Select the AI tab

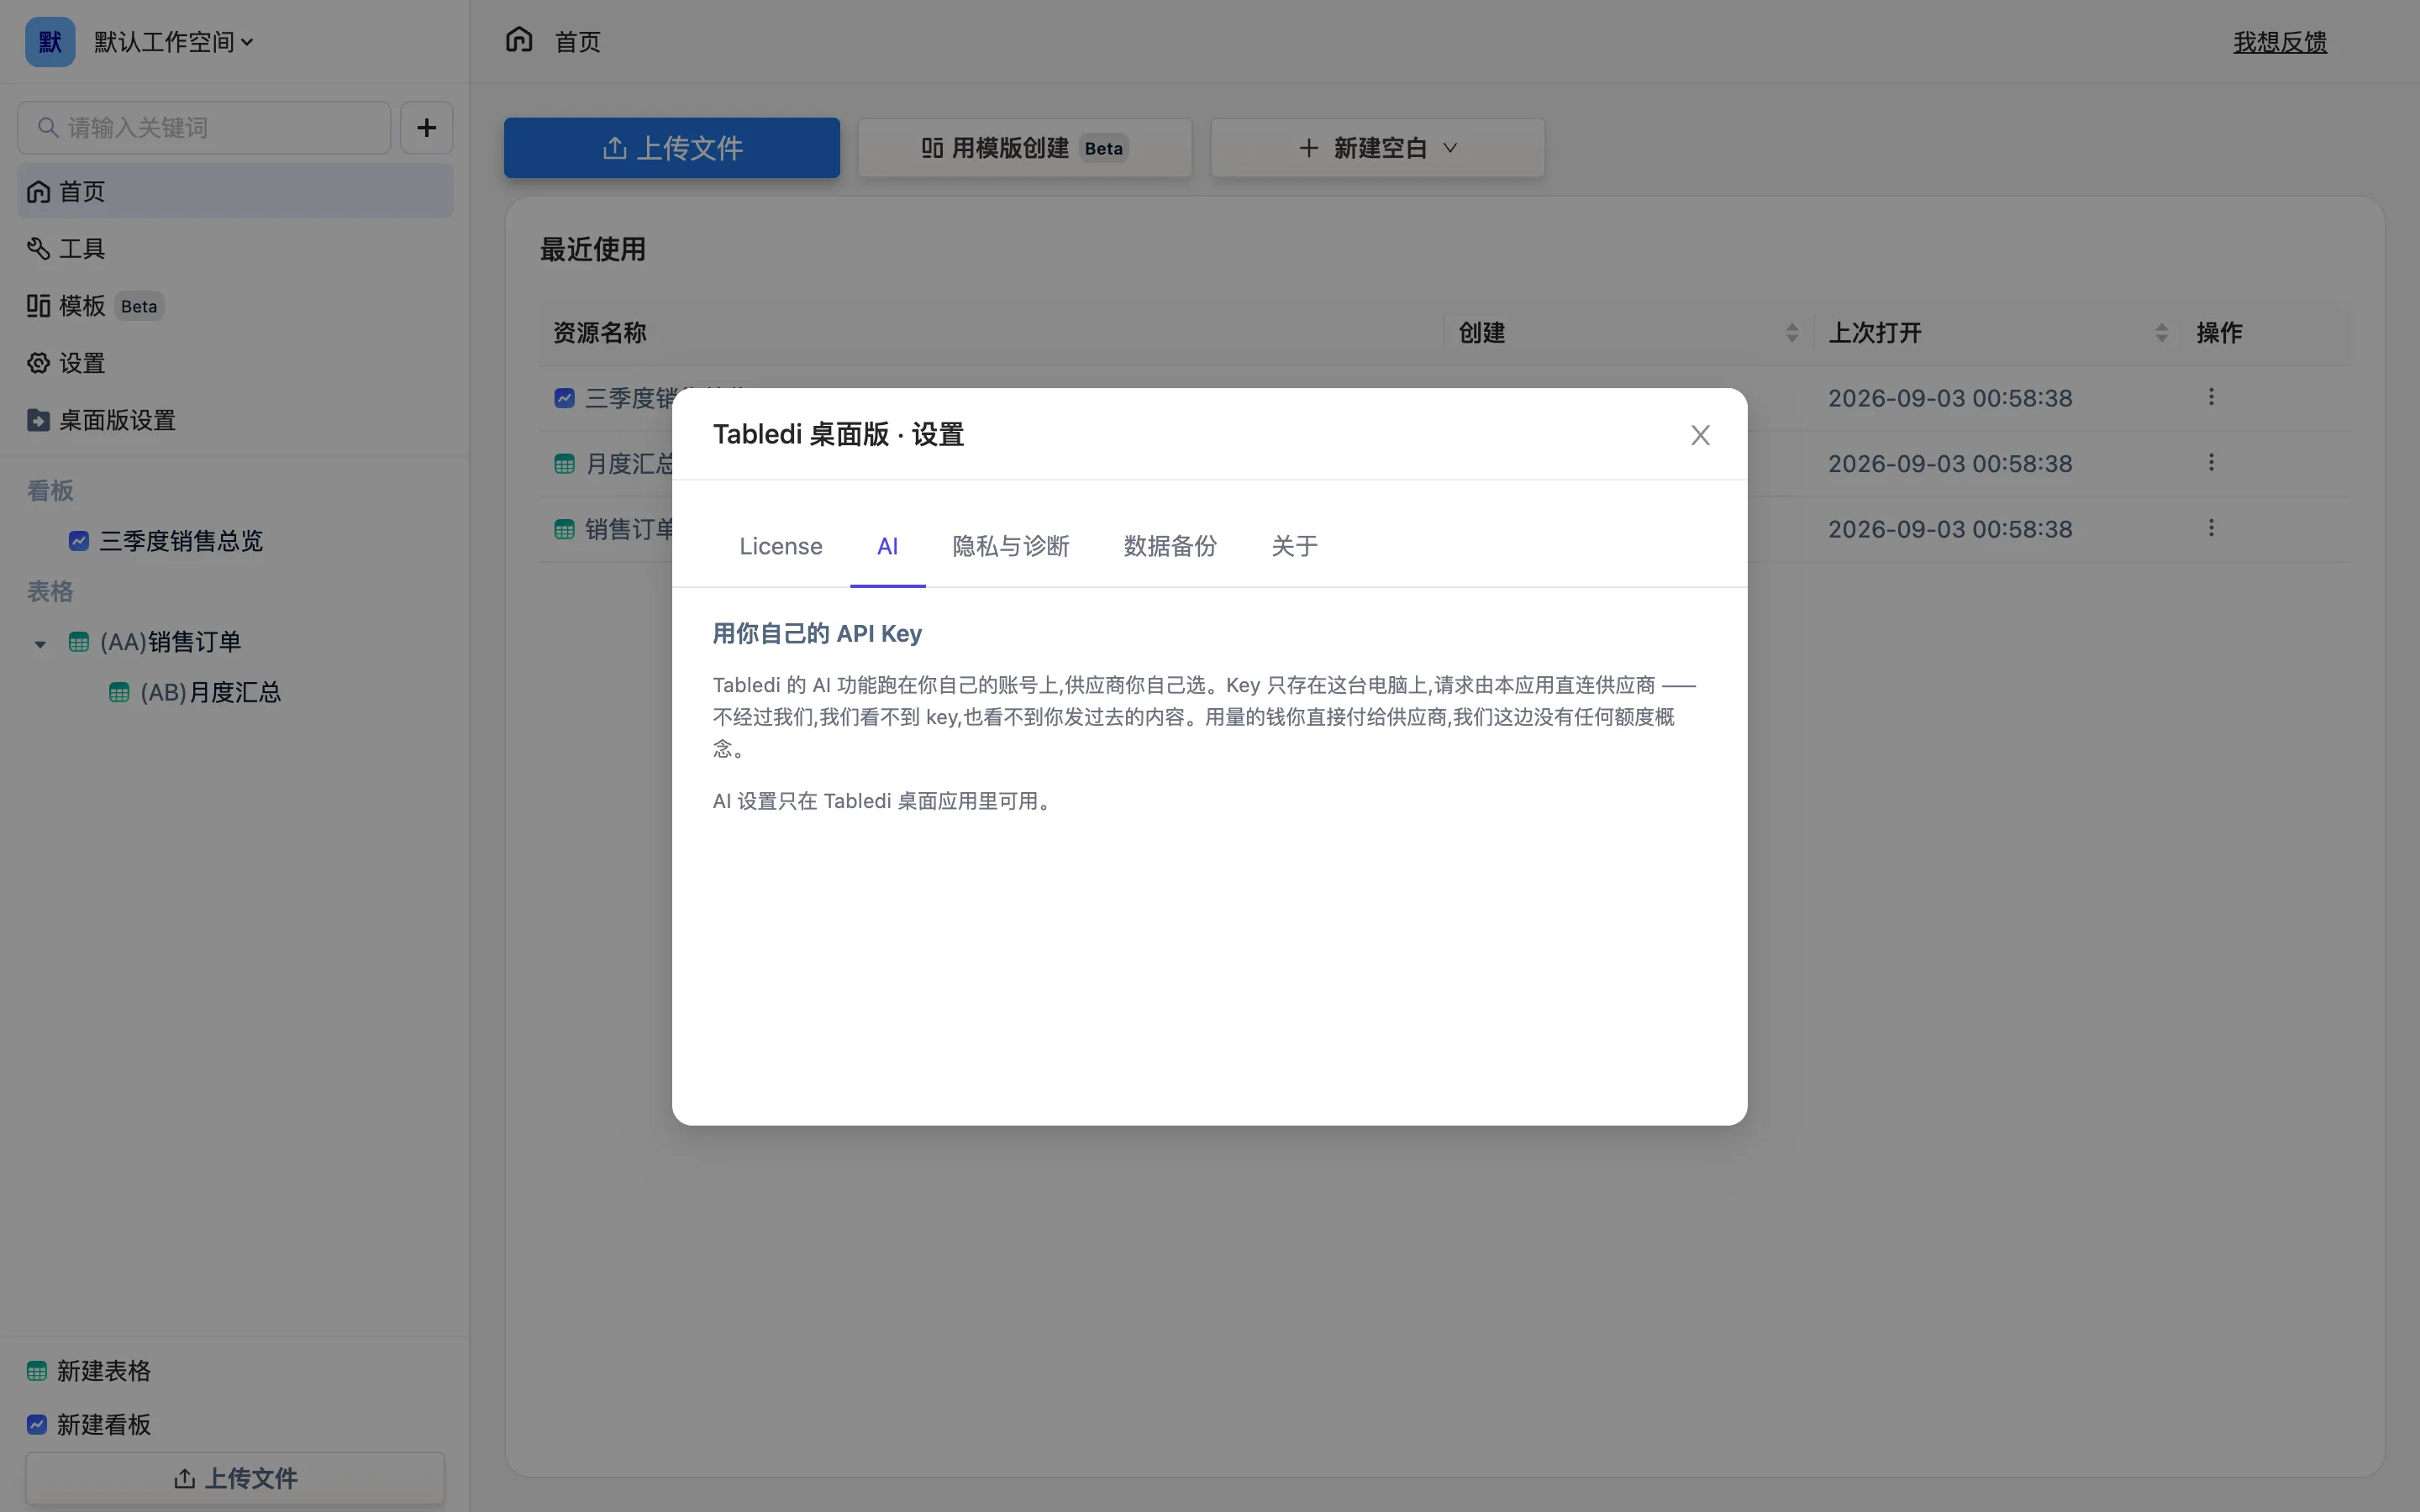coord(887,546)
